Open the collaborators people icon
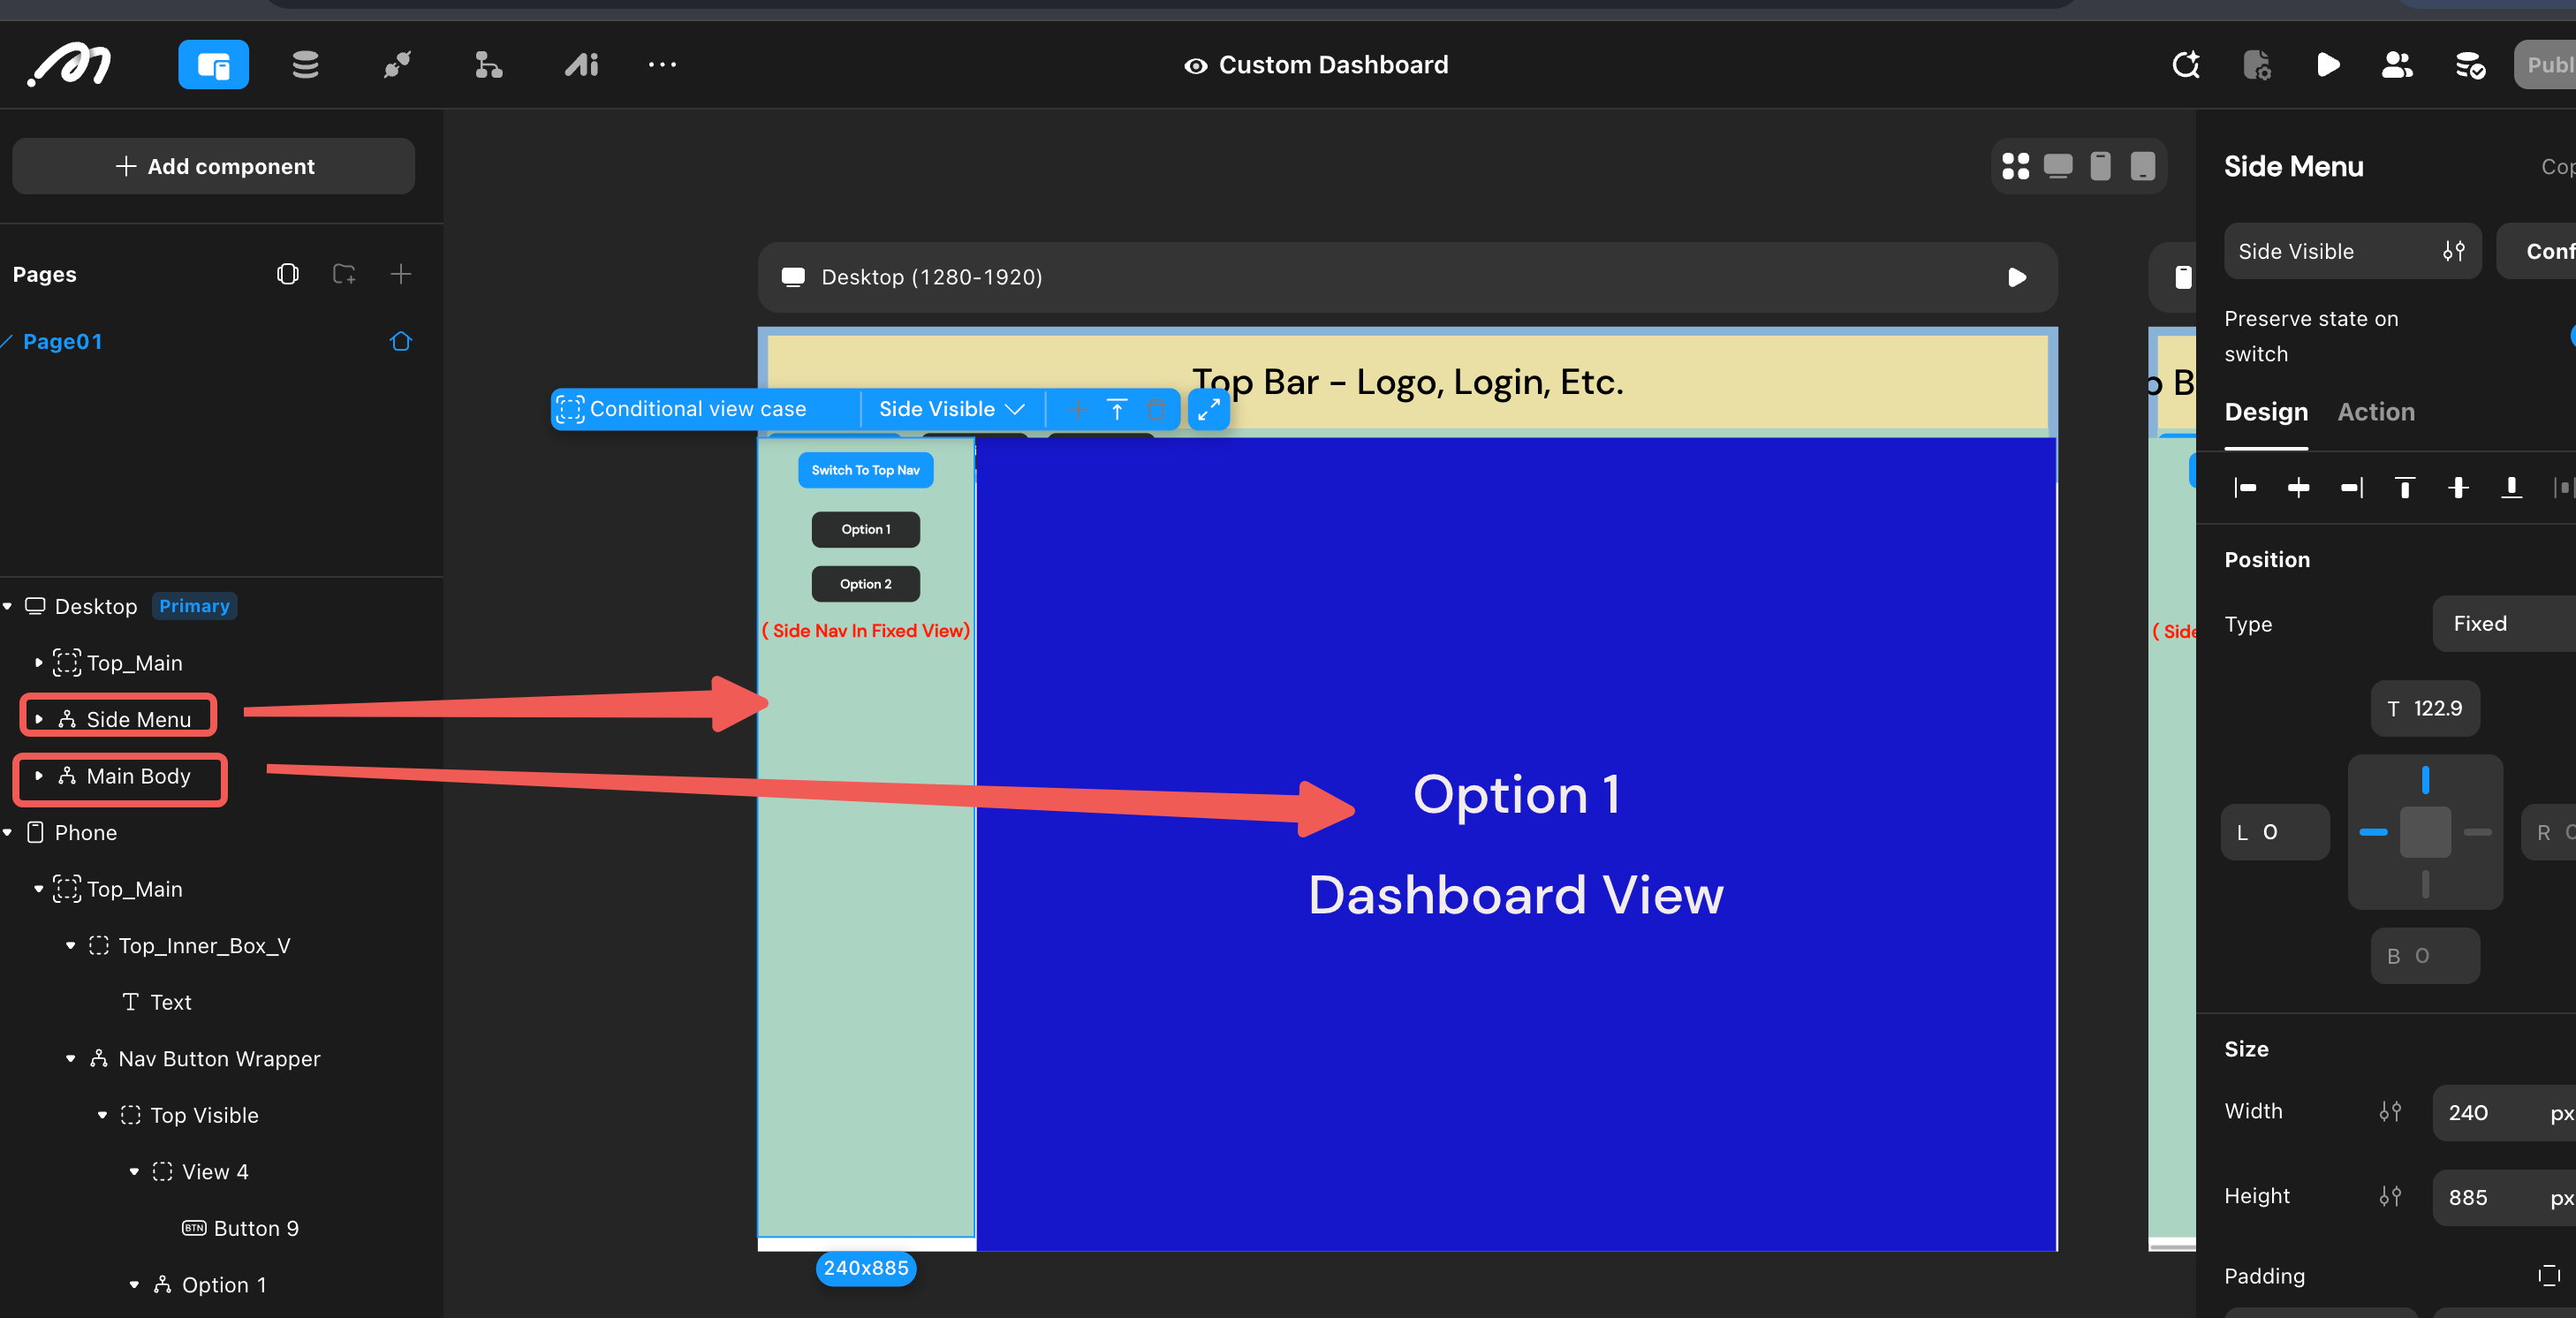Image resolution: width=2576 pixels, height=1318 pixels. pyautogui.click(x=2397, y=65)
